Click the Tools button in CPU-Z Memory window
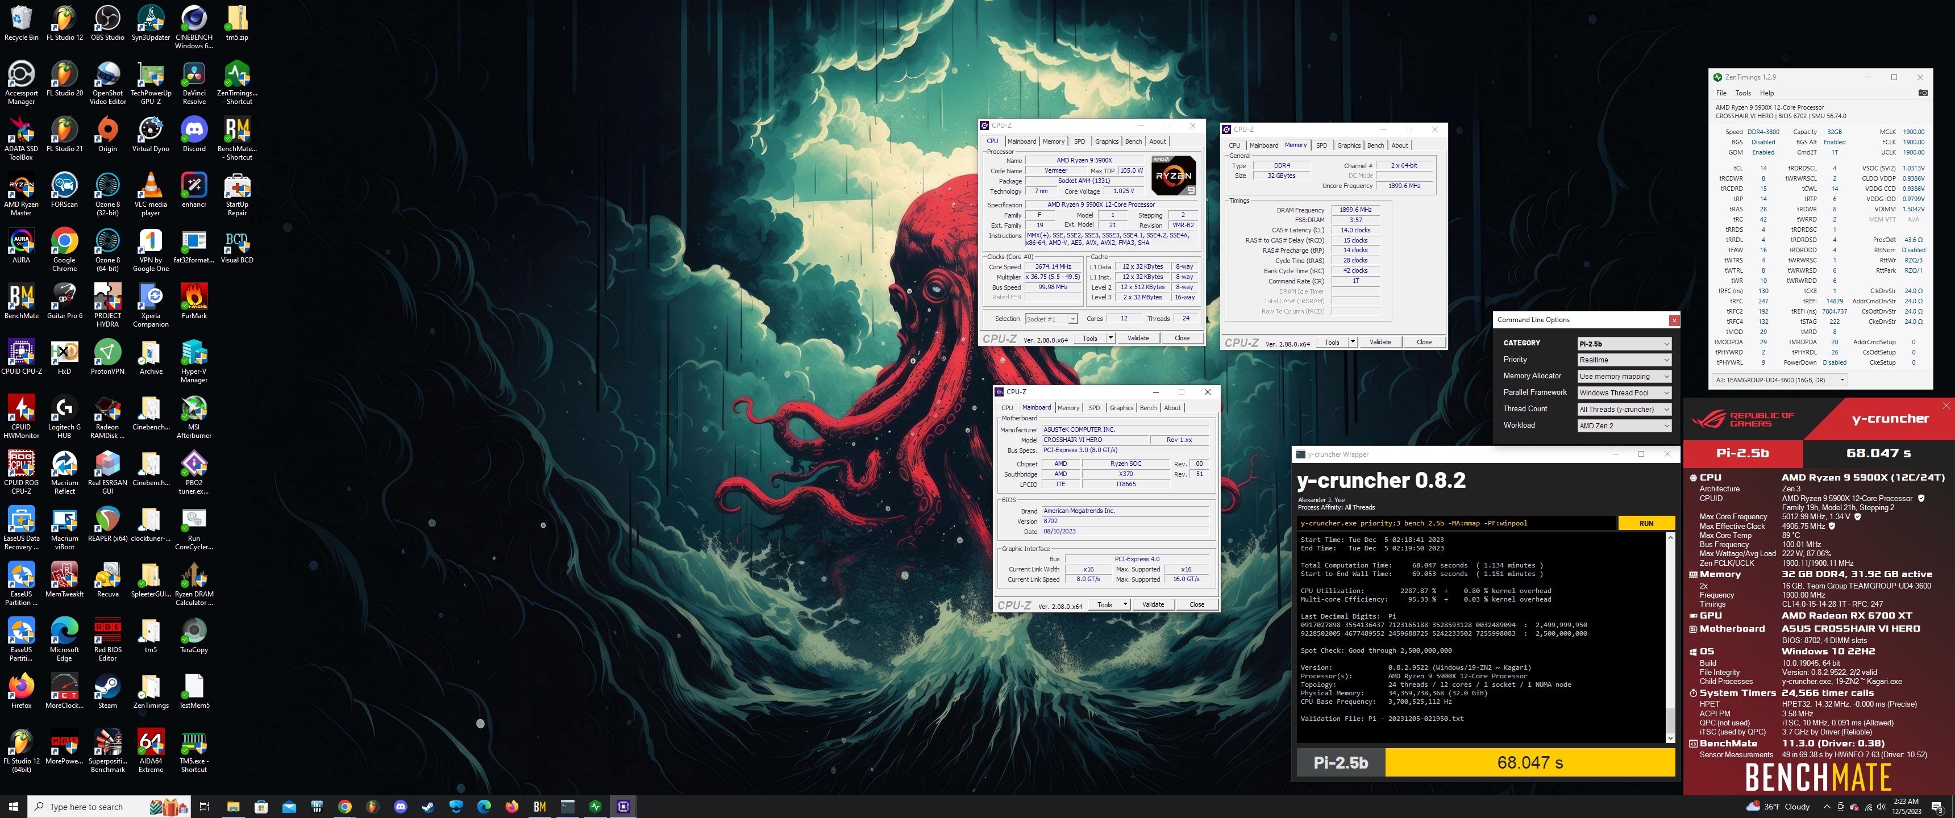Viewport: 1955px width, 818px height. [1331, 342]
